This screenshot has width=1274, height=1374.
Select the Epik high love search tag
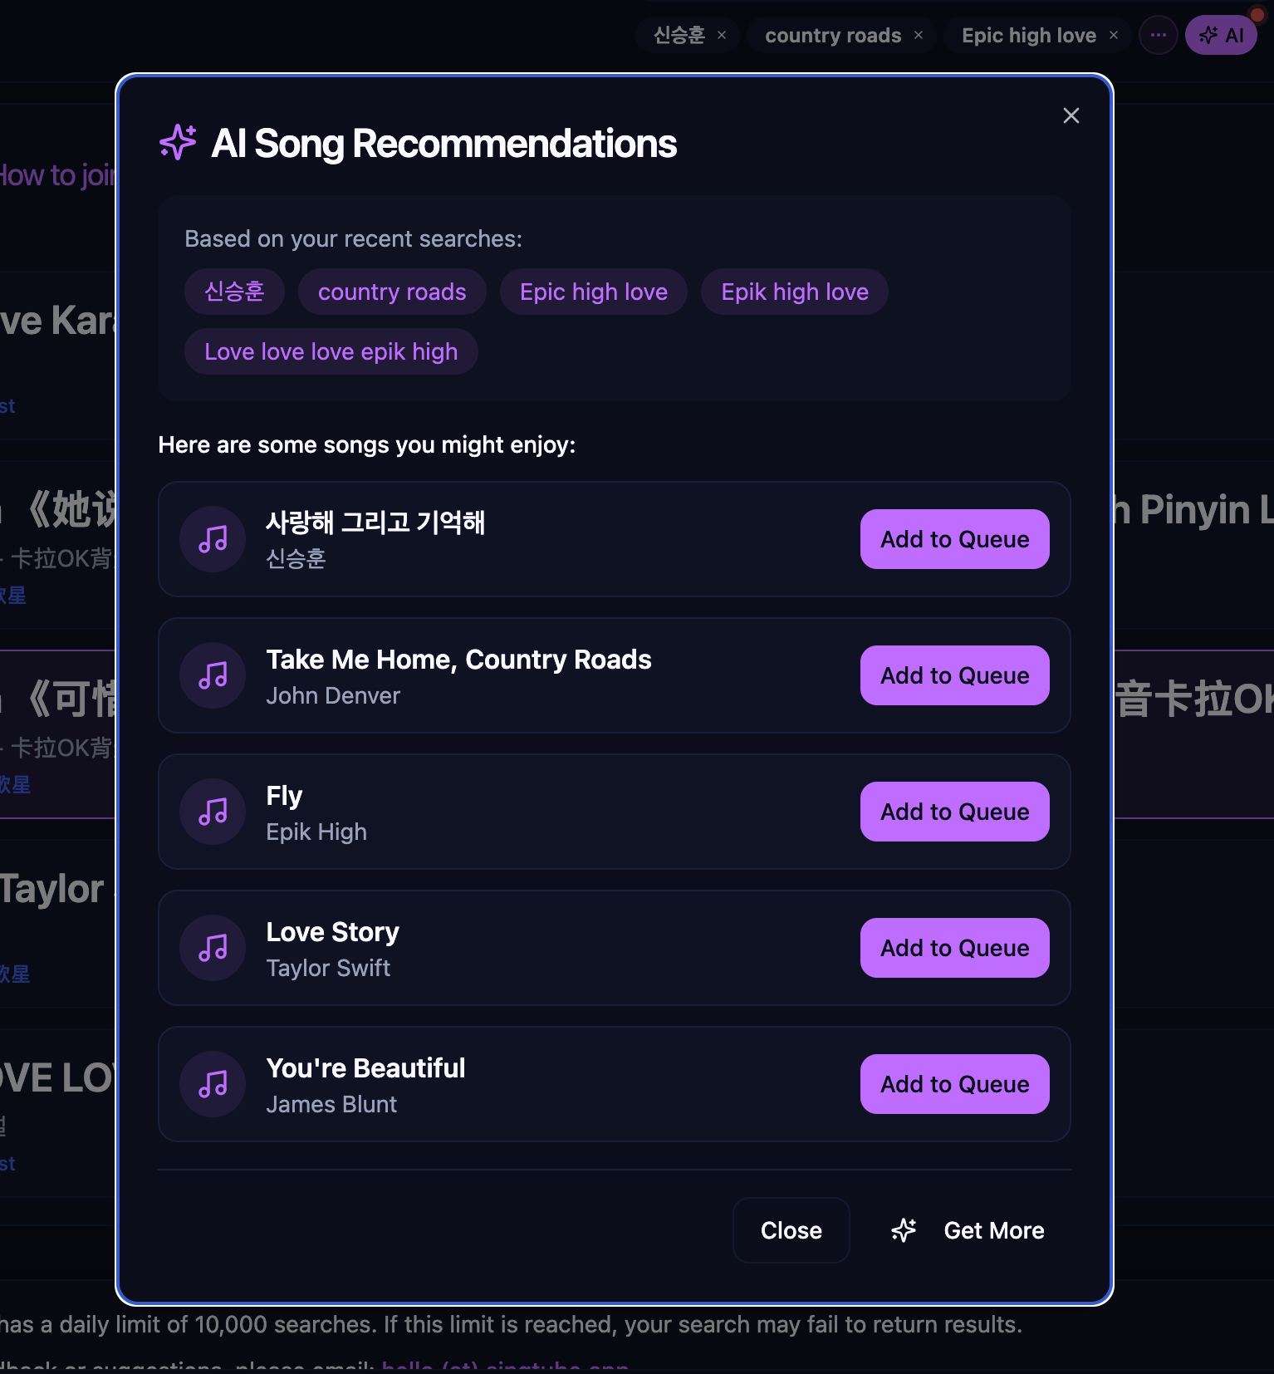794,292
